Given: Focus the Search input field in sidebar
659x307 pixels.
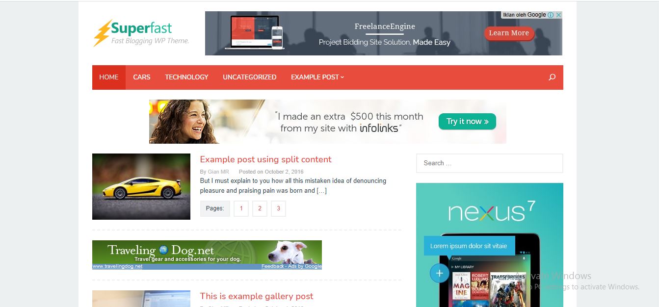Looking at the screenshot, I should [x=489, y=163].
